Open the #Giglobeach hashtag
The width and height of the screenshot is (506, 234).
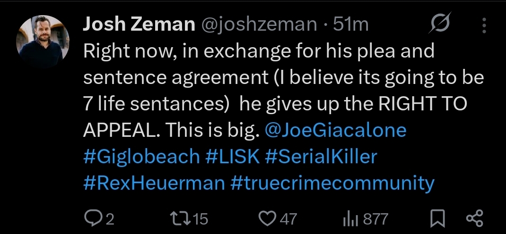pyautogui.click(x=141, y=157)
